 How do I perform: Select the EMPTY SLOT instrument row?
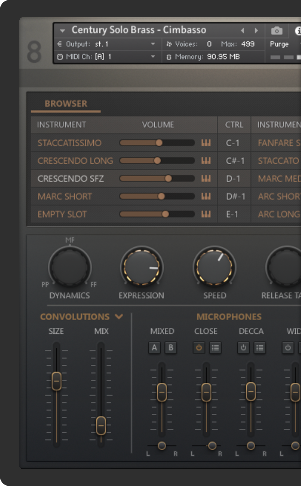(62, 214)
